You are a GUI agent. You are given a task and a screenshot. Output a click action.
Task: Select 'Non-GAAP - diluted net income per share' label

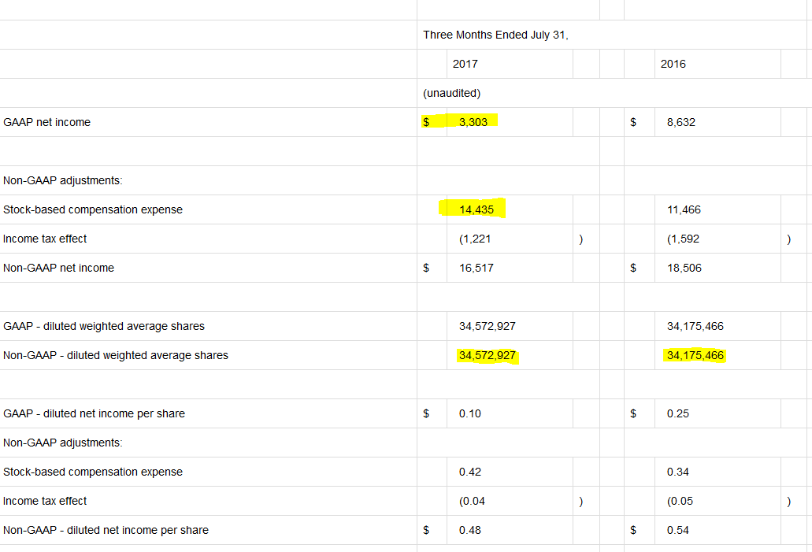click(x=106, y=530)
